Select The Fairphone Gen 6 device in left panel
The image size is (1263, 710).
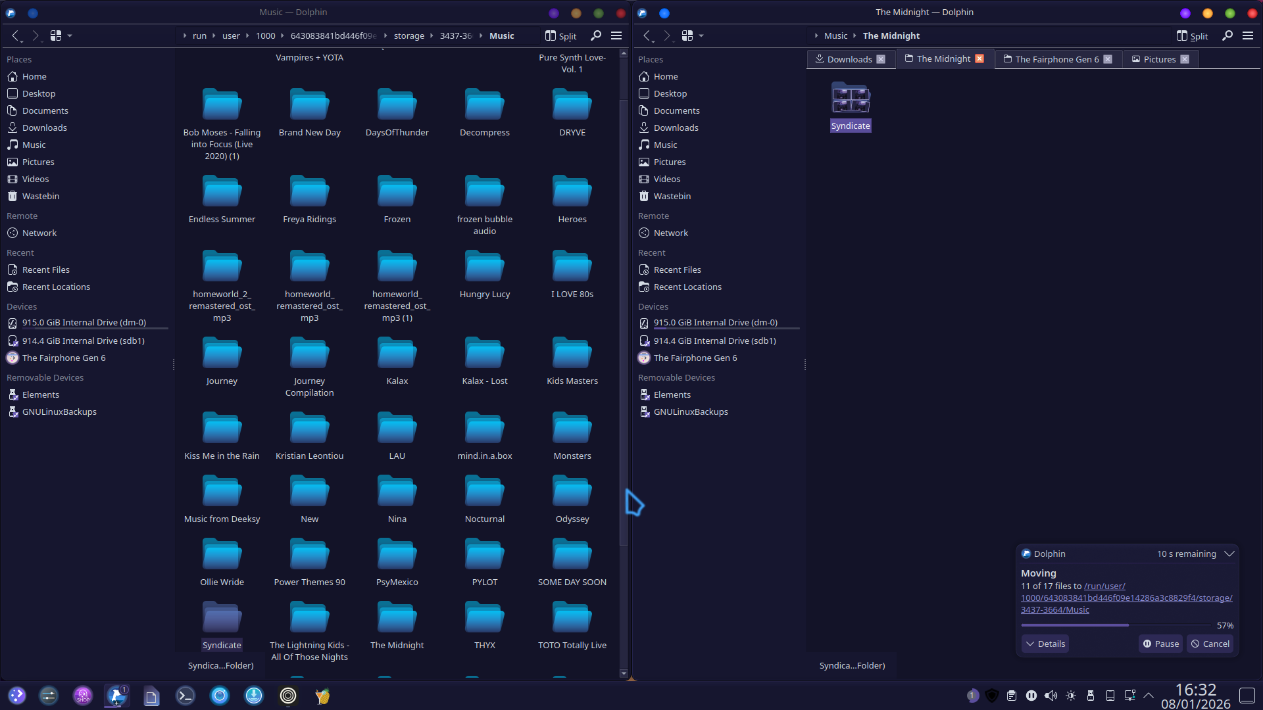click(63, 358)
